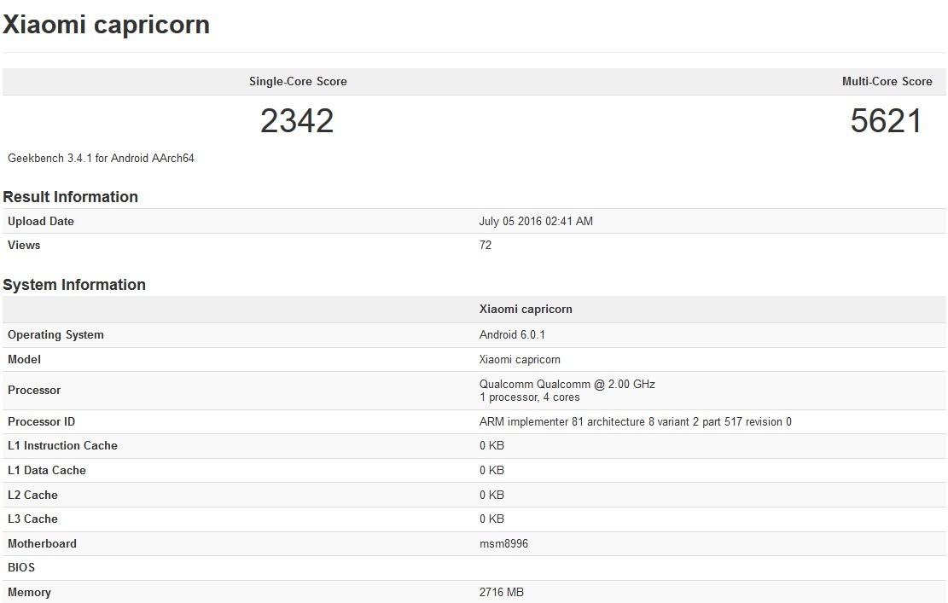The height and width of the screenshot is (603, 948).
Task: Click the Multi-Core Score header
Action: 887,82
